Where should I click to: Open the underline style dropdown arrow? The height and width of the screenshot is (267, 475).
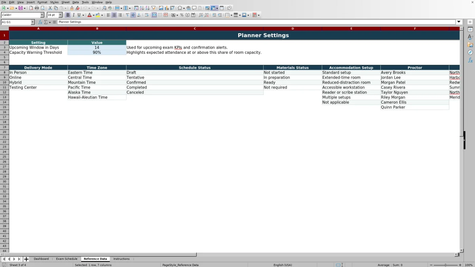point(83,15)
